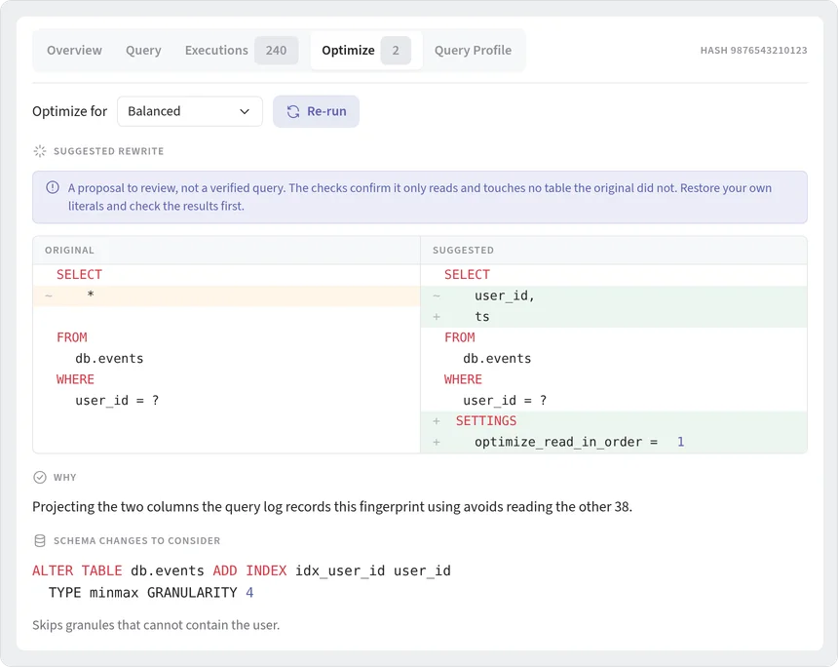This screenshot has height=667, width=838.
Task: Click the SCHEMA CHANGES TO CONSIDER heading
Action: (136, 541)
